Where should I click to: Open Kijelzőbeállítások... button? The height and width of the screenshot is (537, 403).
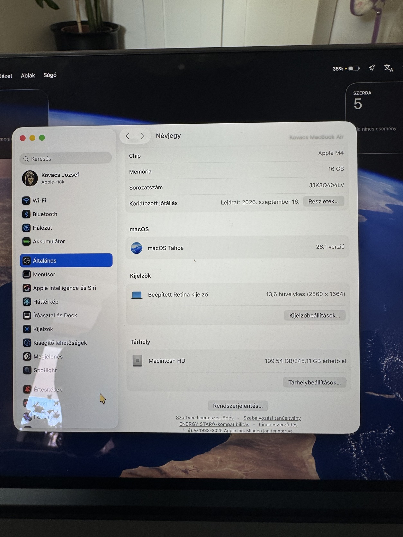point(315,315)
